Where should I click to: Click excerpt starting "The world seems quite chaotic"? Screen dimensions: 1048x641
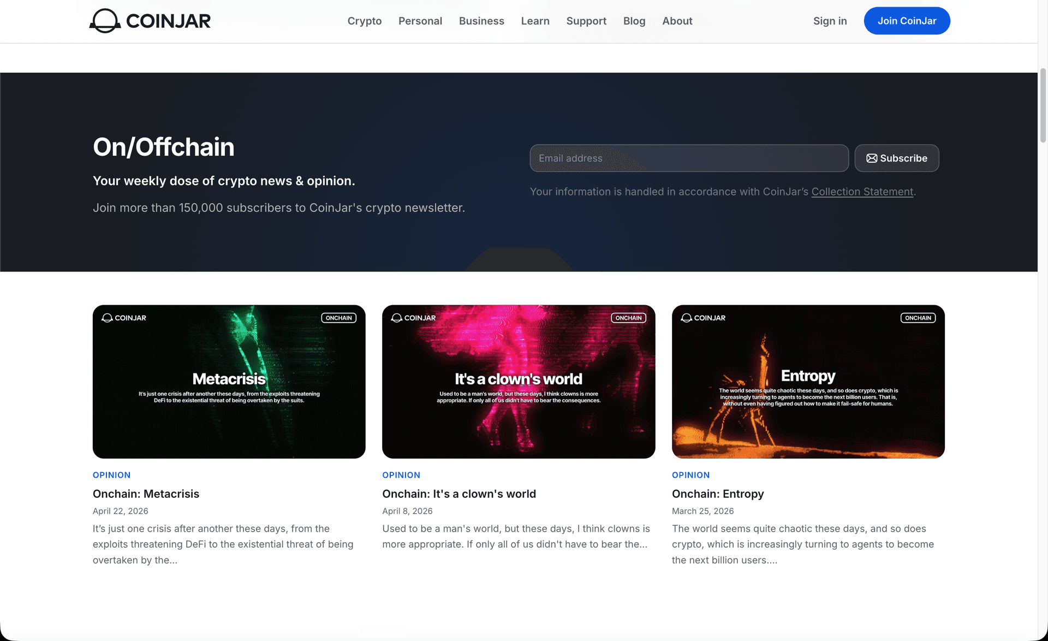803,544
